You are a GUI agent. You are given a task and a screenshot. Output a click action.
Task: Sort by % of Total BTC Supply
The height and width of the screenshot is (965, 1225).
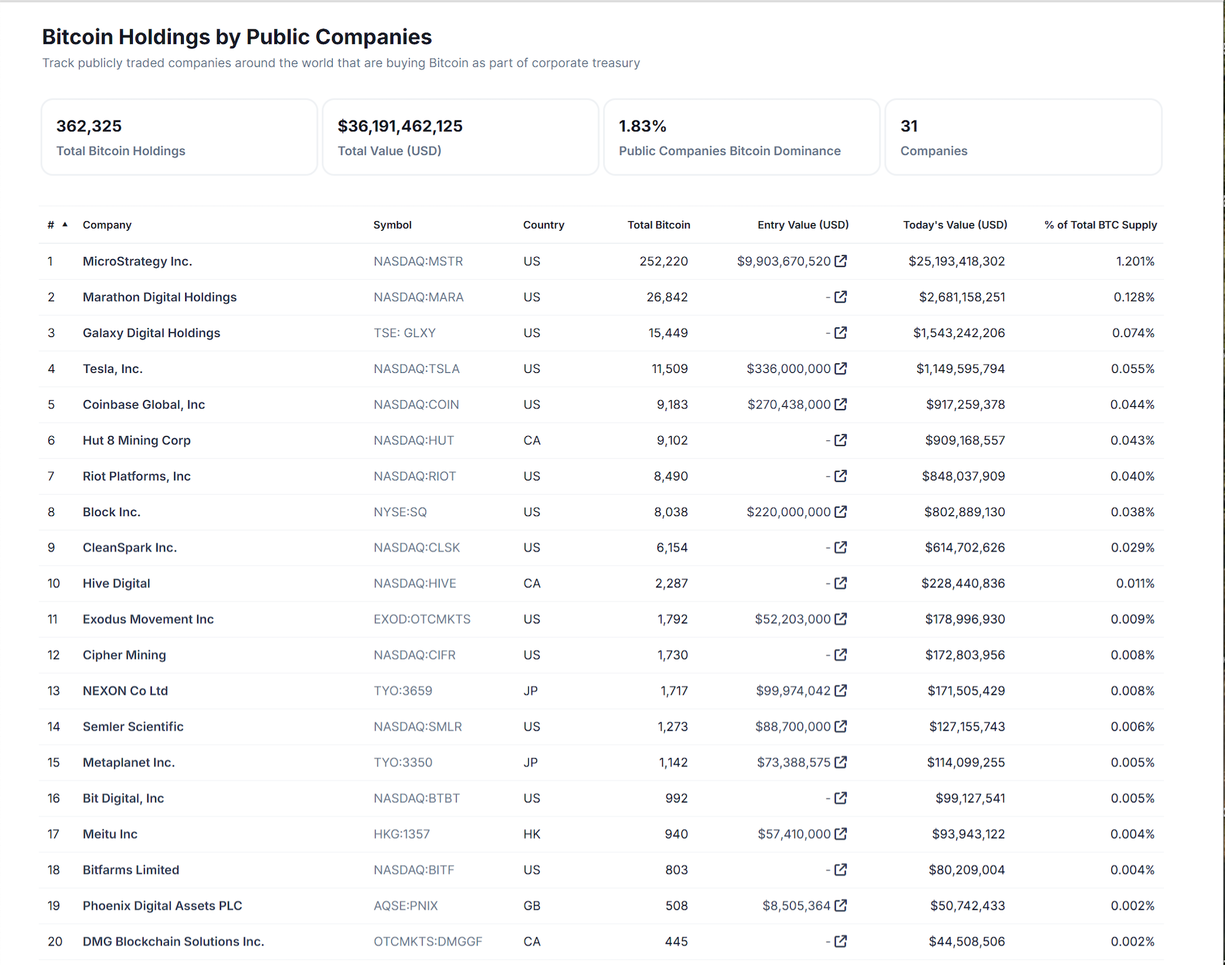1100,225
